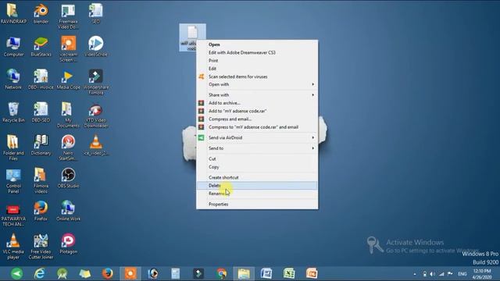Select the Control Panel desktop icon

click(13, 180)
